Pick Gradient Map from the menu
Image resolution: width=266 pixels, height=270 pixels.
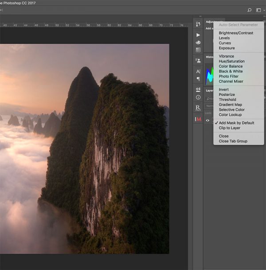(230, 105)
